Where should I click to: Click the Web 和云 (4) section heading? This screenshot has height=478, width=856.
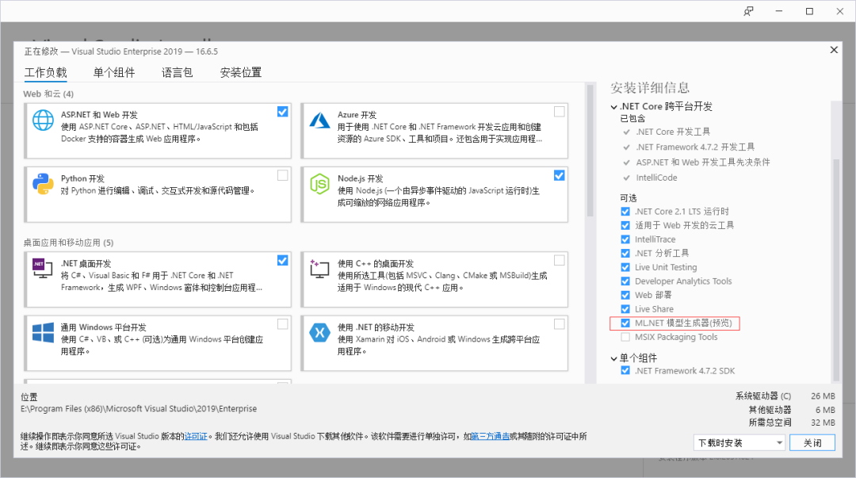48,94
